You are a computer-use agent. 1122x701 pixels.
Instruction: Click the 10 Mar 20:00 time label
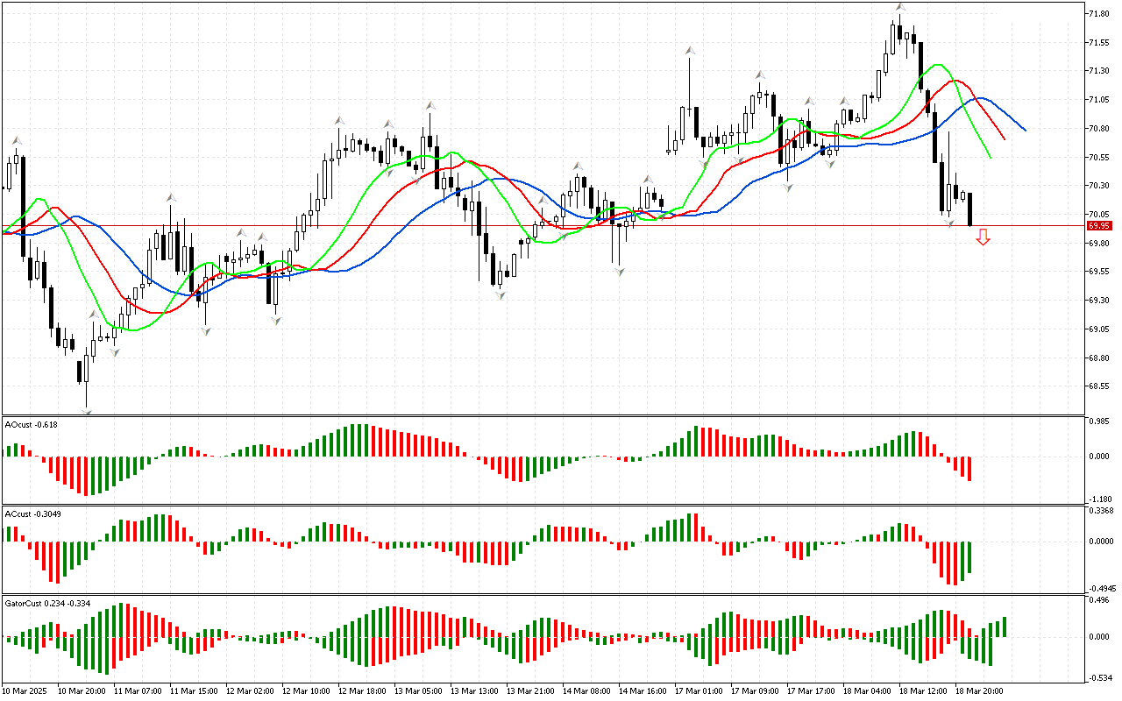click(x=82, y=691)
